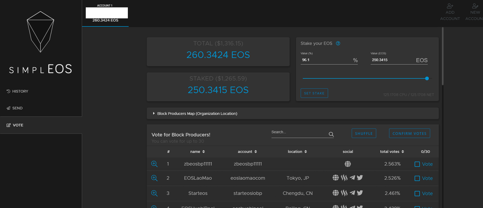The width and height of the screenshot is (483, 208).
Task: Open EOSLaoMao Twitter icon
Action: click(360, 177)
